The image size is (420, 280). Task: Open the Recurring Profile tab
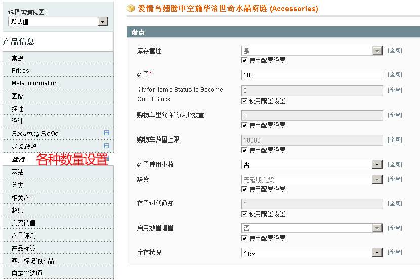point(35,134)
